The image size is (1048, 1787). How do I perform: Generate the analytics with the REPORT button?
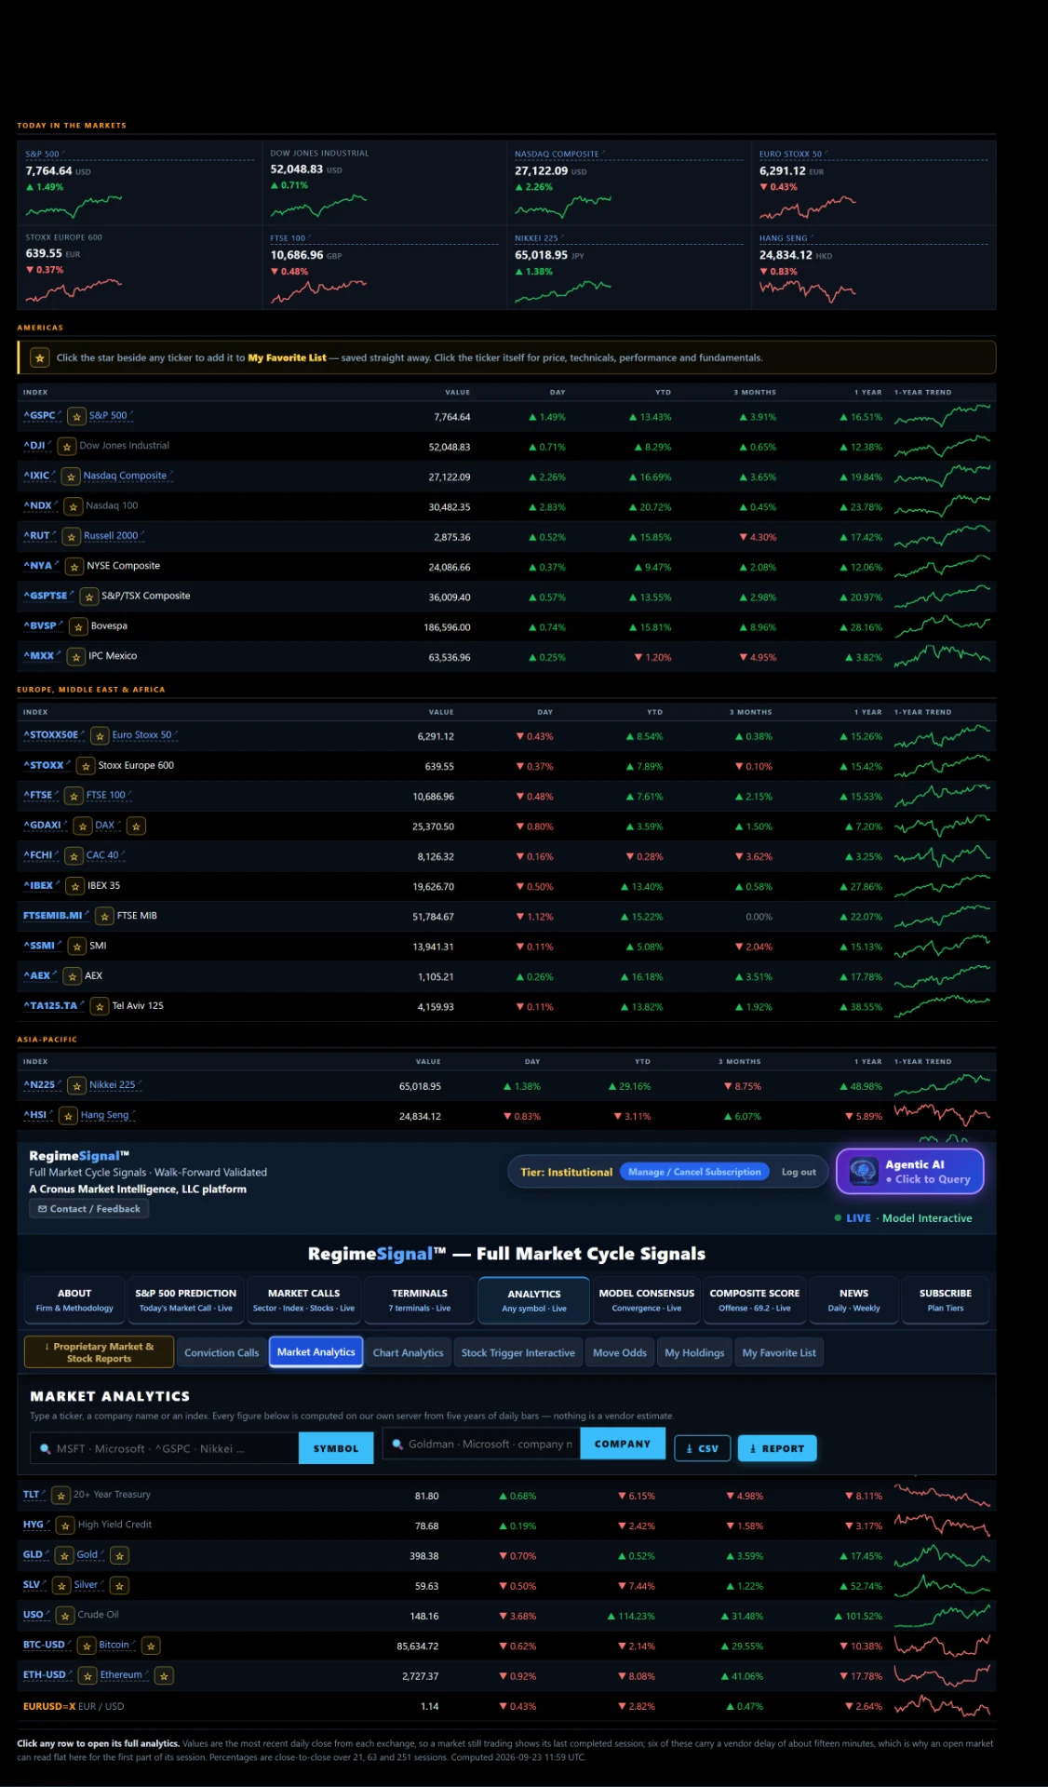tap(777, 1448)
